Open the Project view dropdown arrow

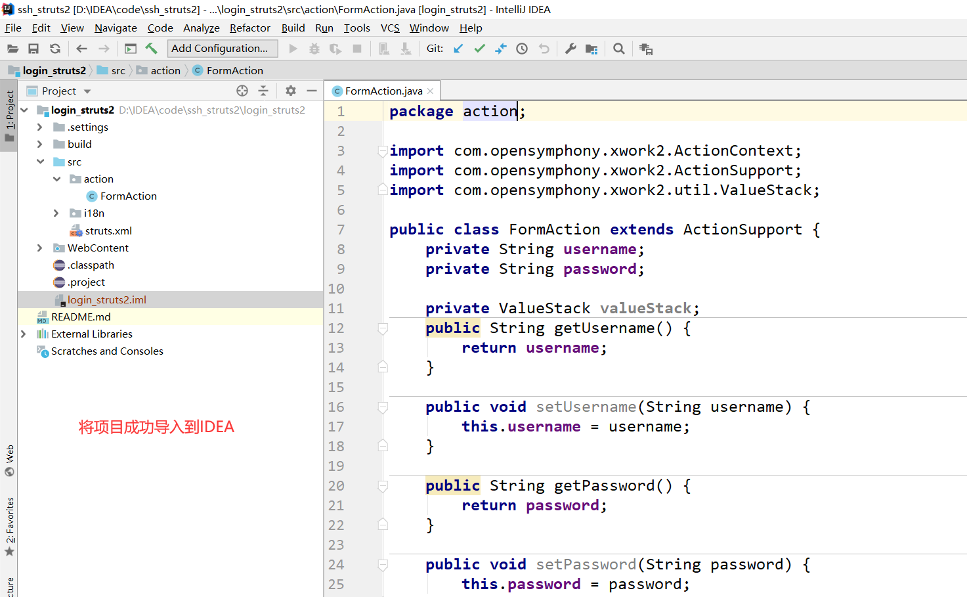point(87,91)
